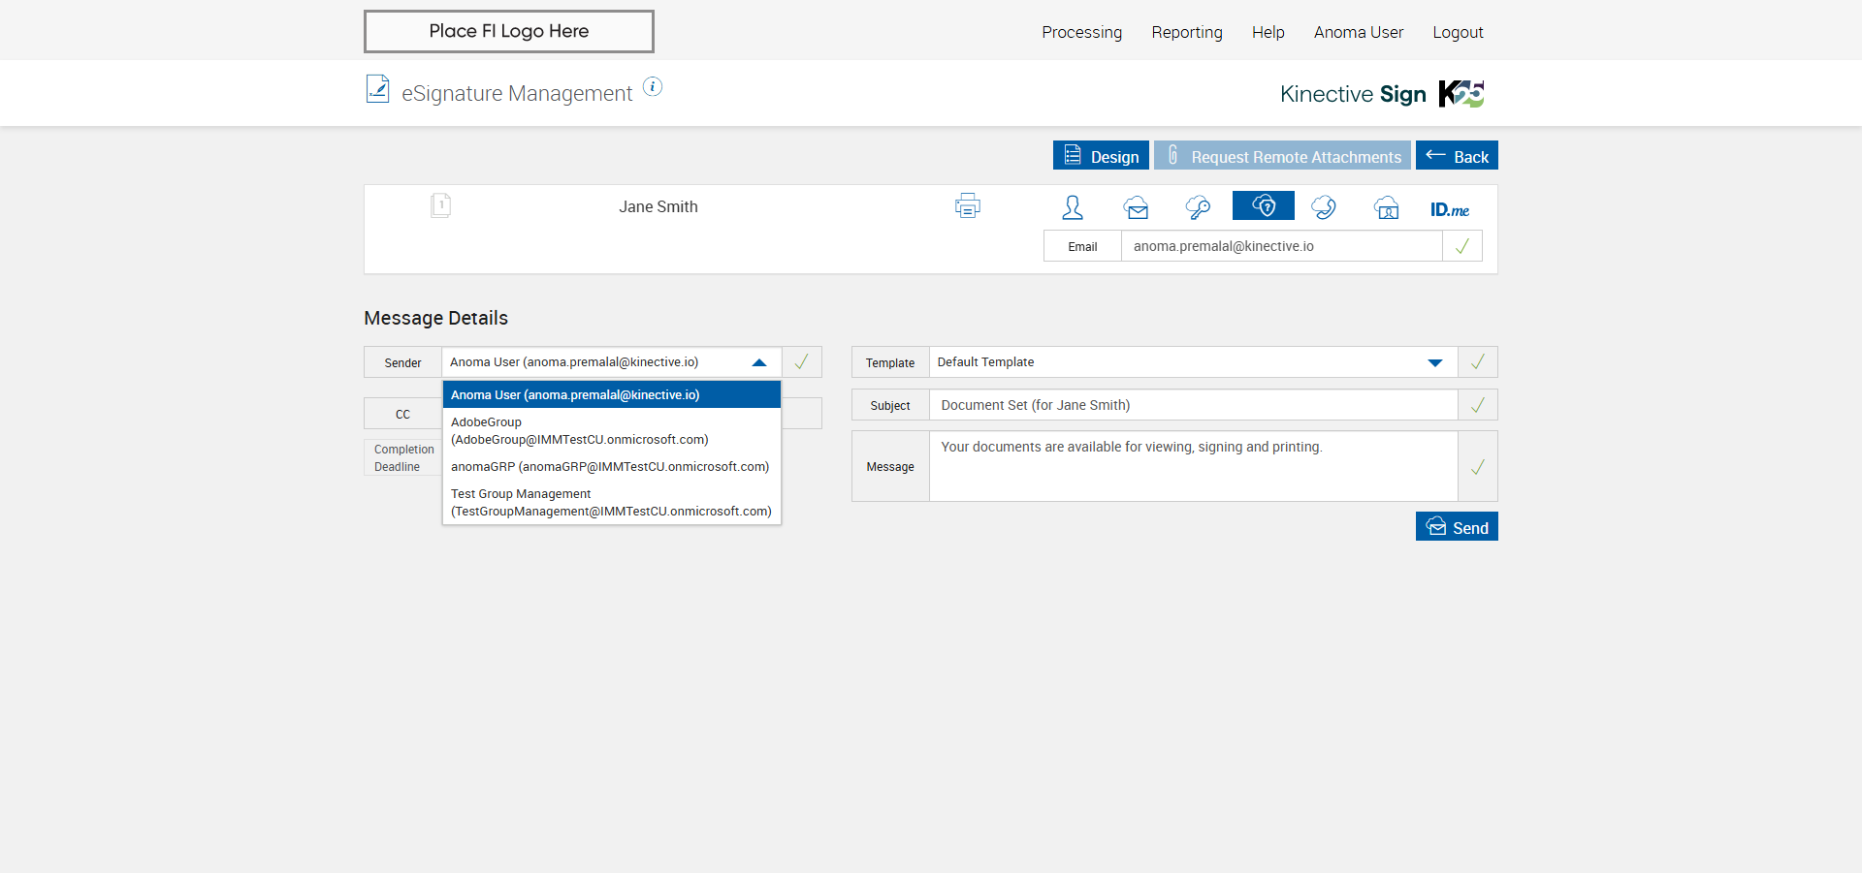Click the checkmark beside Subject field

click(1477, 405)
